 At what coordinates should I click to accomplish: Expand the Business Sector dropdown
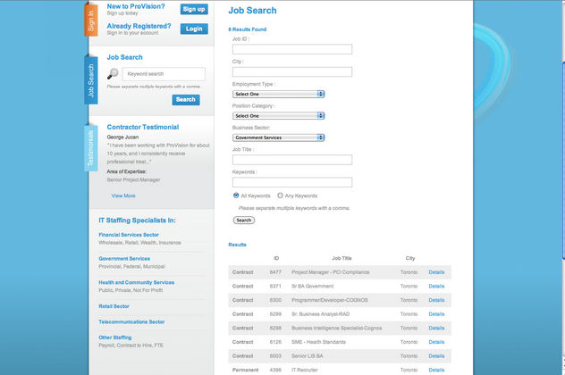tap(278, 137)
